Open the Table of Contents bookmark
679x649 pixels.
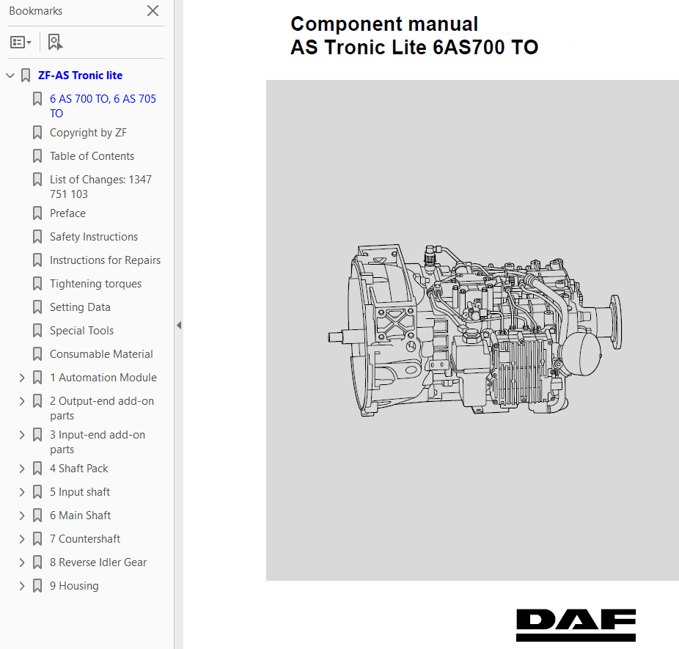coord(92,156)
